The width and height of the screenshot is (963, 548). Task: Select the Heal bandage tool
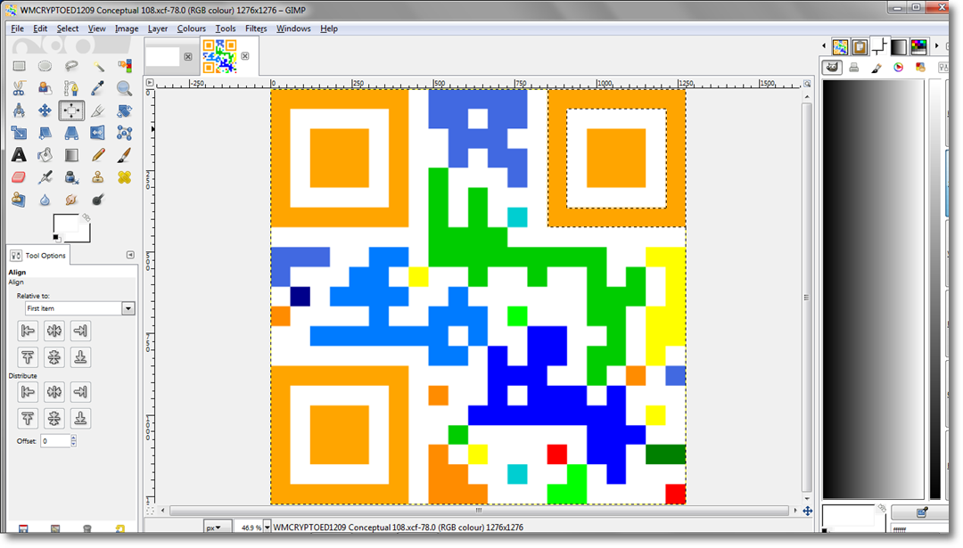(x=125, y=177)
